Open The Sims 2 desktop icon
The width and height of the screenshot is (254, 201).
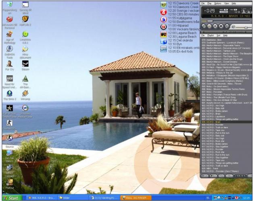pos(9,94)
